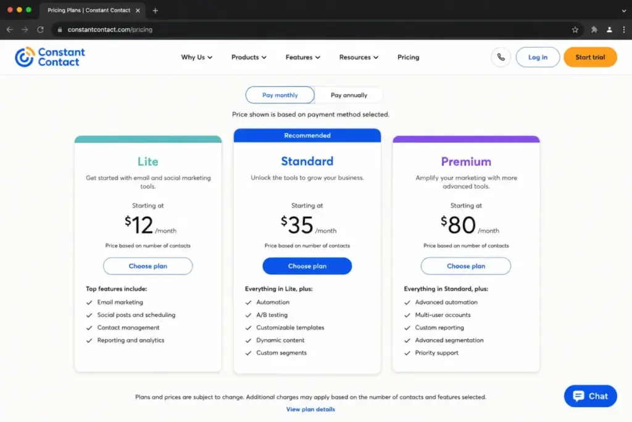Click the site lock icon in address bar
The height and width of the screenshot is (422, 632).
coord(60,30)
